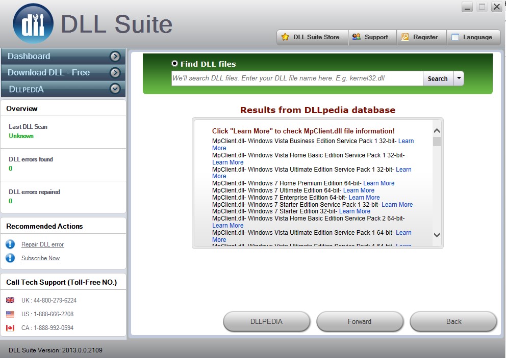The image size is (506, 358).
Task: Open the dropdown arrow next to Search
Action: pyautogui.click(x=458, y=78)
